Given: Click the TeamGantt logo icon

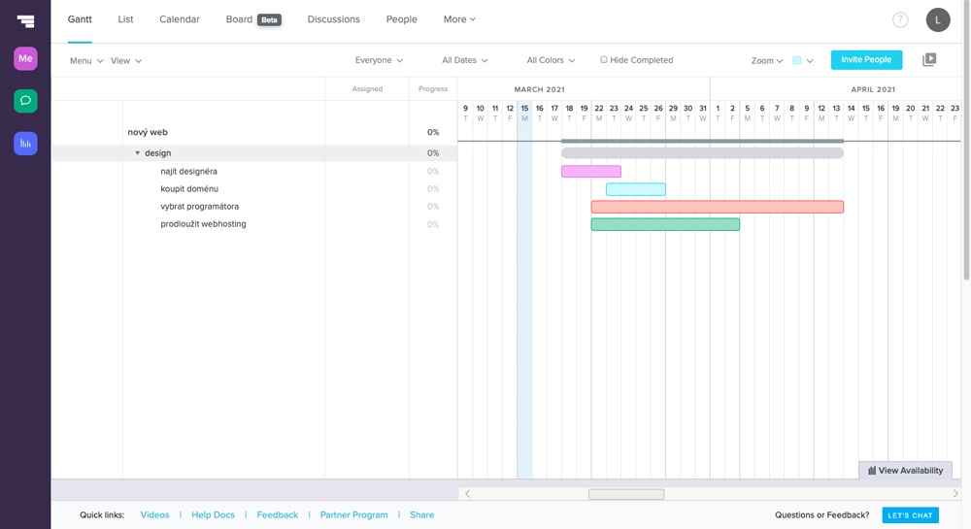Looking at the screenshot, I should (x=25, y=21).
